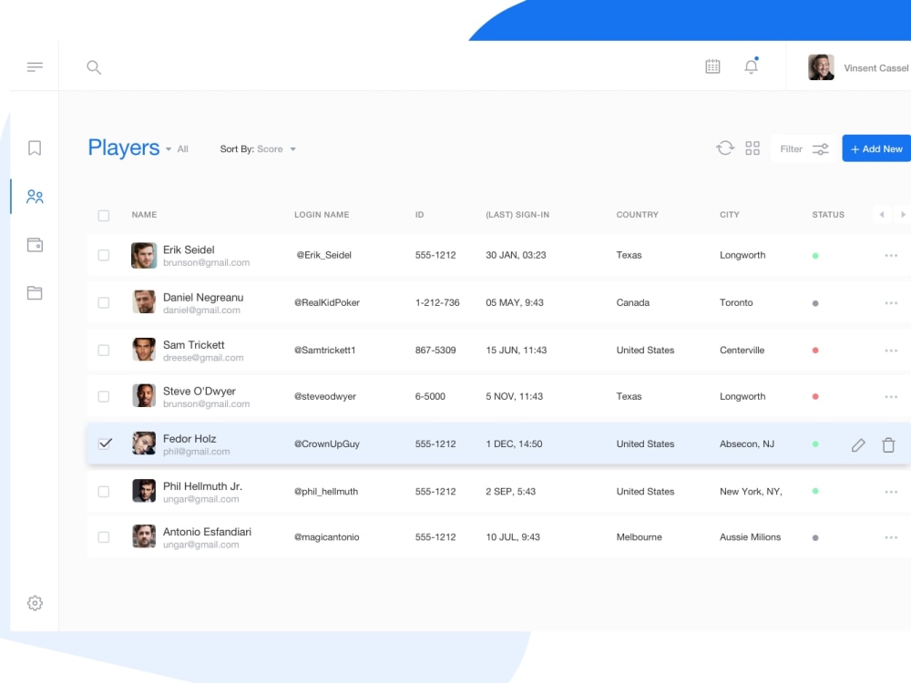Open more options for Antonio Esfandiari row
911x683 pixels.
891,538
